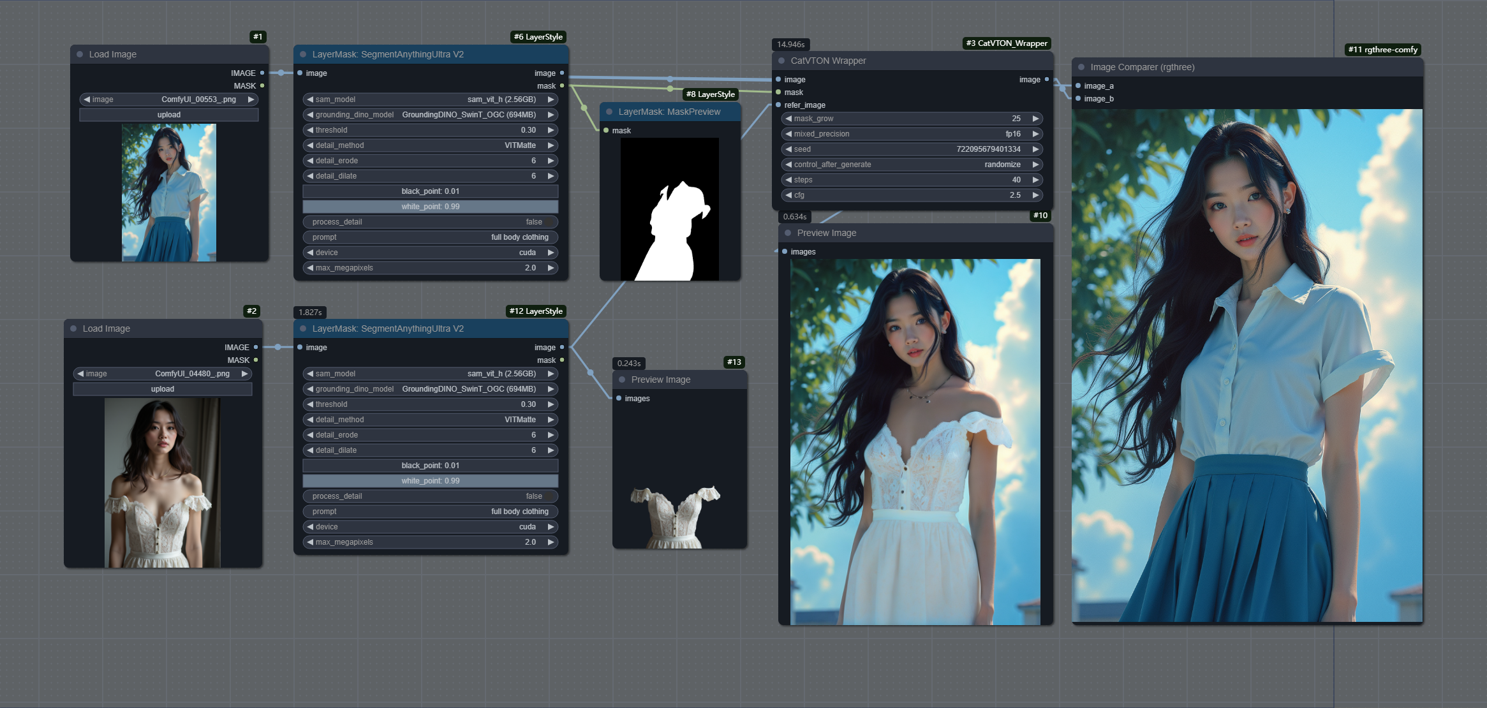Click the seed value field in CatVTON Wrapper

[x=912, y=149]
